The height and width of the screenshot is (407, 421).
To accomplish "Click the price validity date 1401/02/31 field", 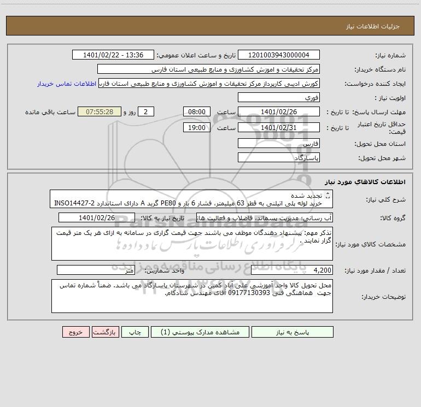I will [279, 127].
